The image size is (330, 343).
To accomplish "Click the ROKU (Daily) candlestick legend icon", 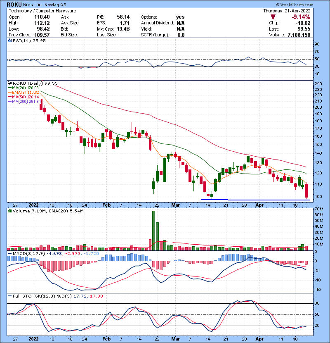I will [9, 83].
